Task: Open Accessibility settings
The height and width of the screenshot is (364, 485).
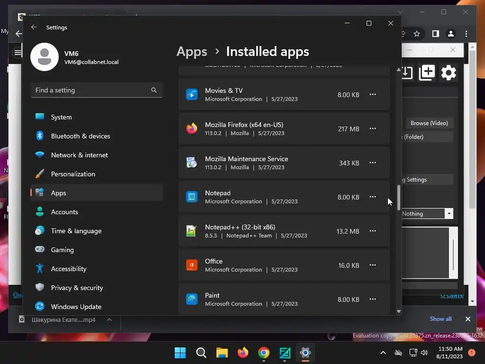Action: pos(97,269)
